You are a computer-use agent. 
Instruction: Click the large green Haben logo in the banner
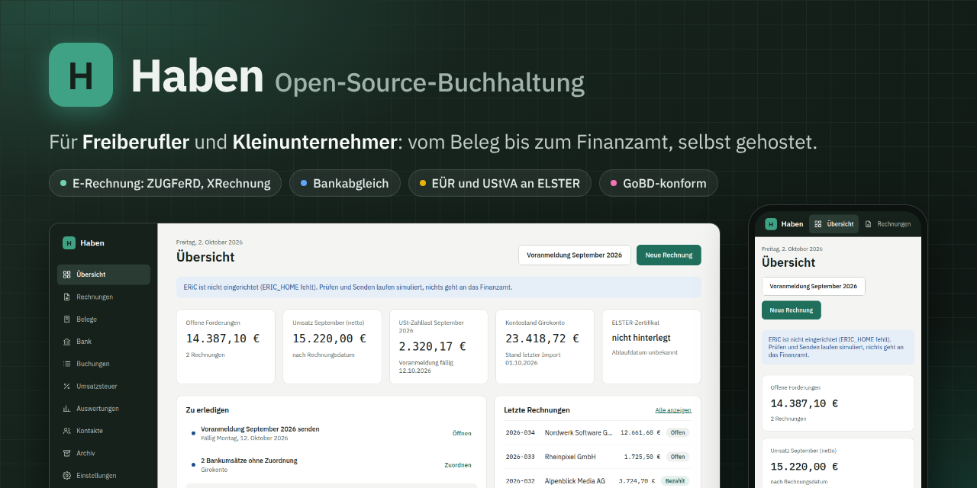point(81,75)
